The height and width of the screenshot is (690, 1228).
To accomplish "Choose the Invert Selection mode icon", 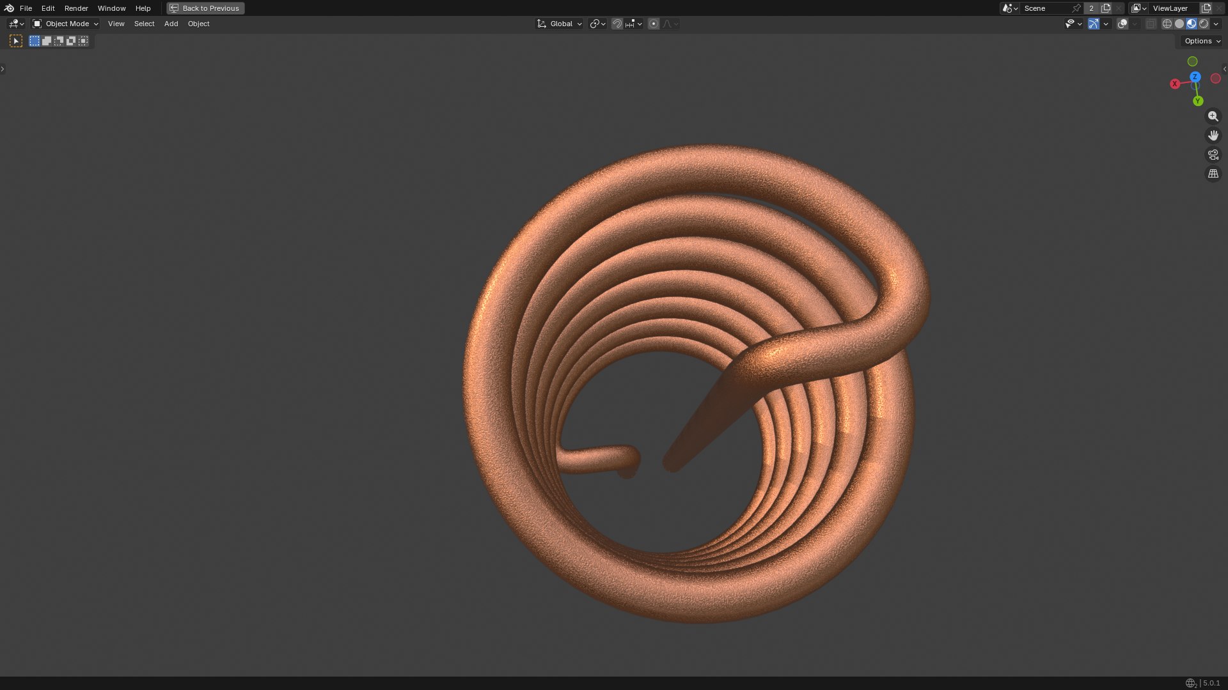I will click(71, 41).
